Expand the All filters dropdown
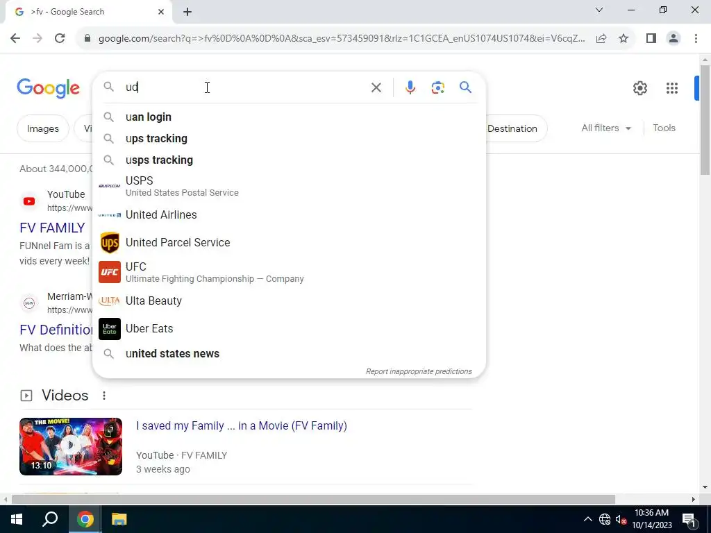Image resolution: width=711 pixels, height=533 pixels. pos(606,128)
